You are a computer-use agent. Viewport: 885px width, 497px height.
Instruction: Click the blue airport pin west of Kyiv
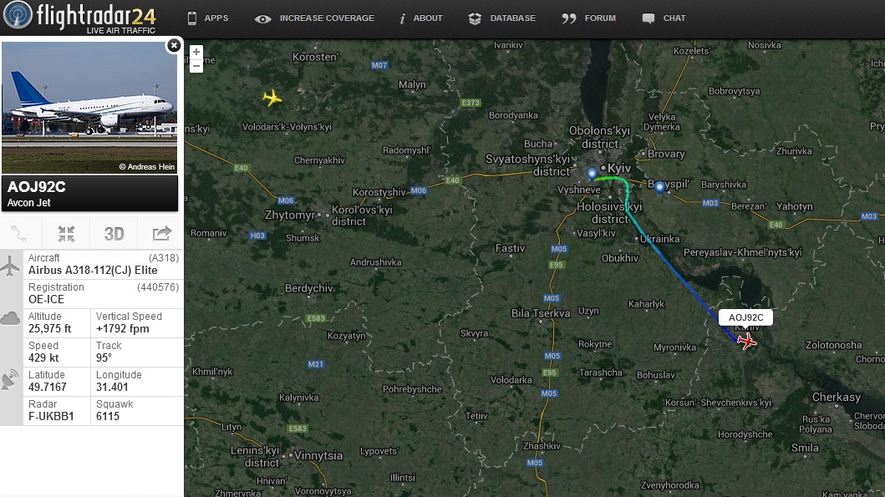(x=592, y=175)
